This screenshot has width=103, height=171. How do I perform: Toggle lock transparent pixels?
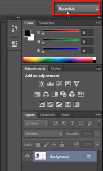coord(38,145)
